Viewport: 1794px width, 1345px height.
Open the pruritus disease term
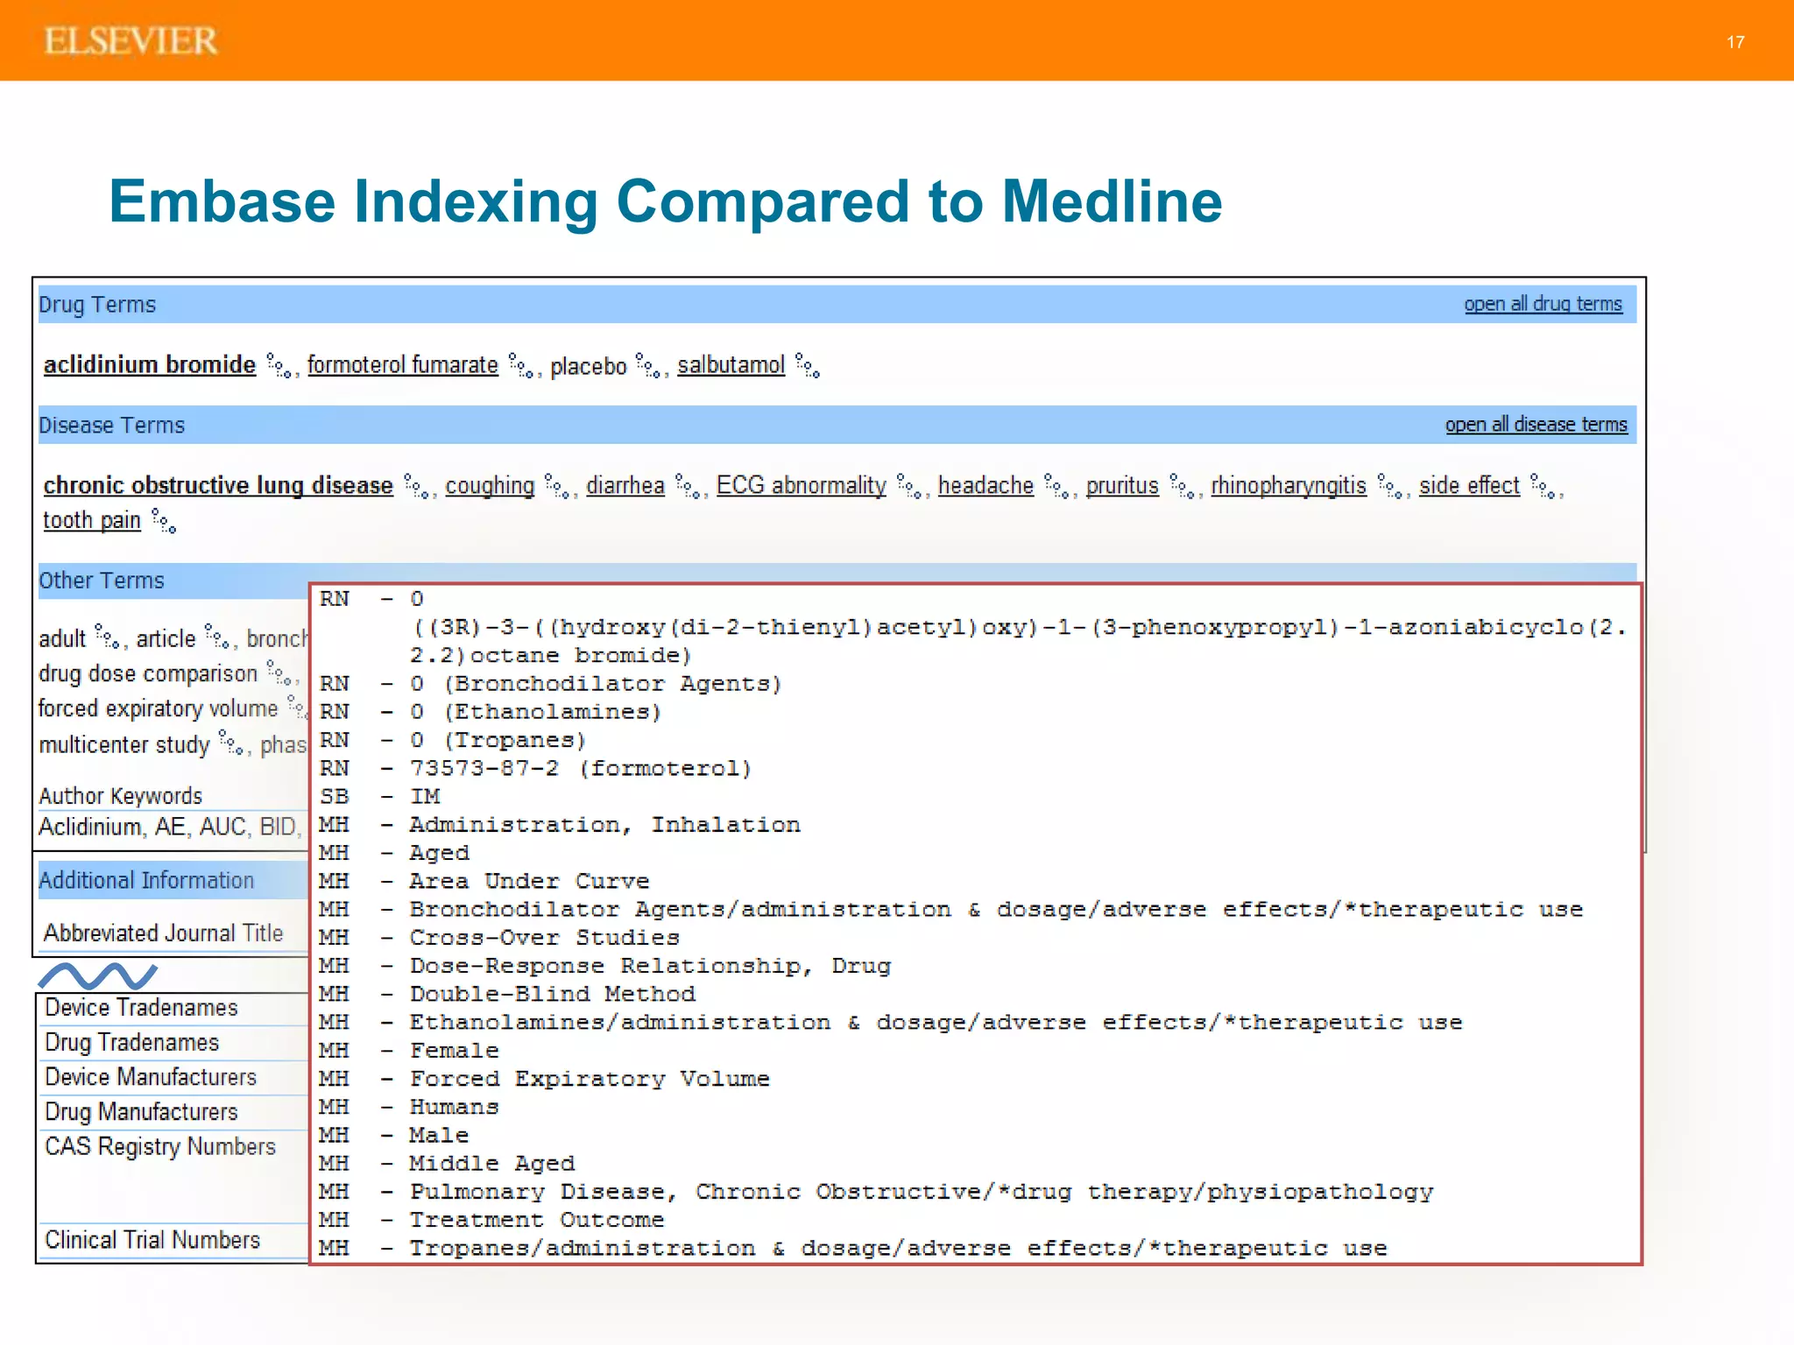point(1122,485)
